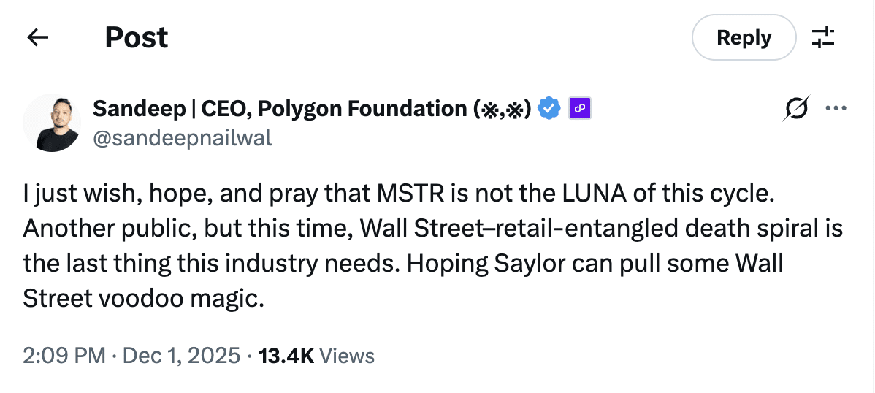Click the purple Polygon affiliation badge
This screenshot has height=393, width=875.
(x=579, y=109)
